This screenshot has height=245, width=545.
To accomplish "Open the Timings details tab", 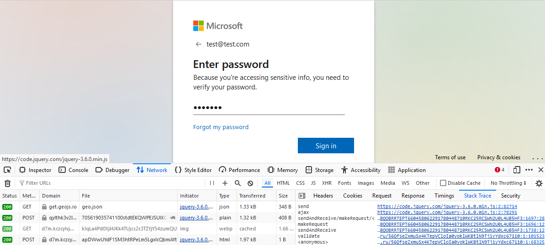I will (444, 196).
